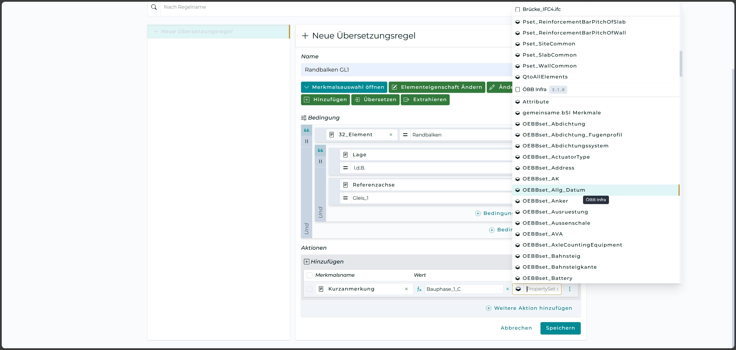Select the inner && operator toggle
The image size is (736, 350).
[320, 151]
